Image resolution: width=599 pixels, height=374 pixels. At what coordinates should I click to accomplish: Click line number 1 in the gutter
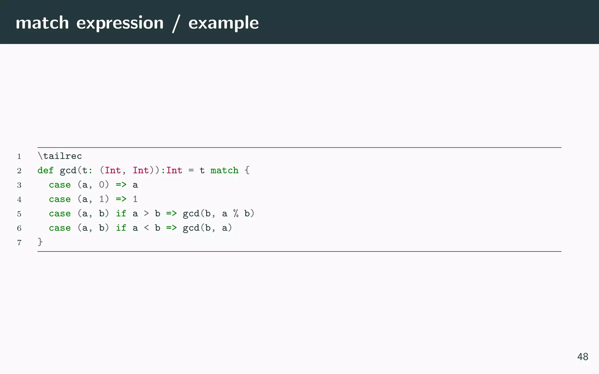point(19,156)
